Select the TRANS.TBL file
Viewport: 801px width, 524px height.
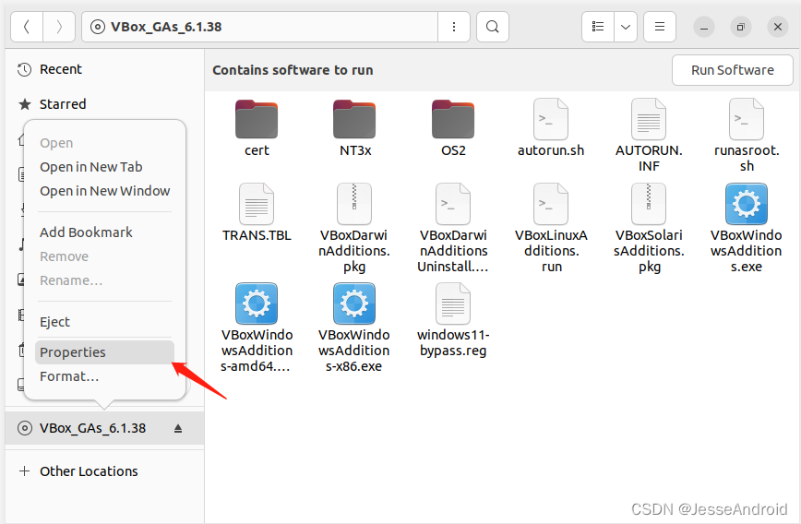click(x=257, y=213)
